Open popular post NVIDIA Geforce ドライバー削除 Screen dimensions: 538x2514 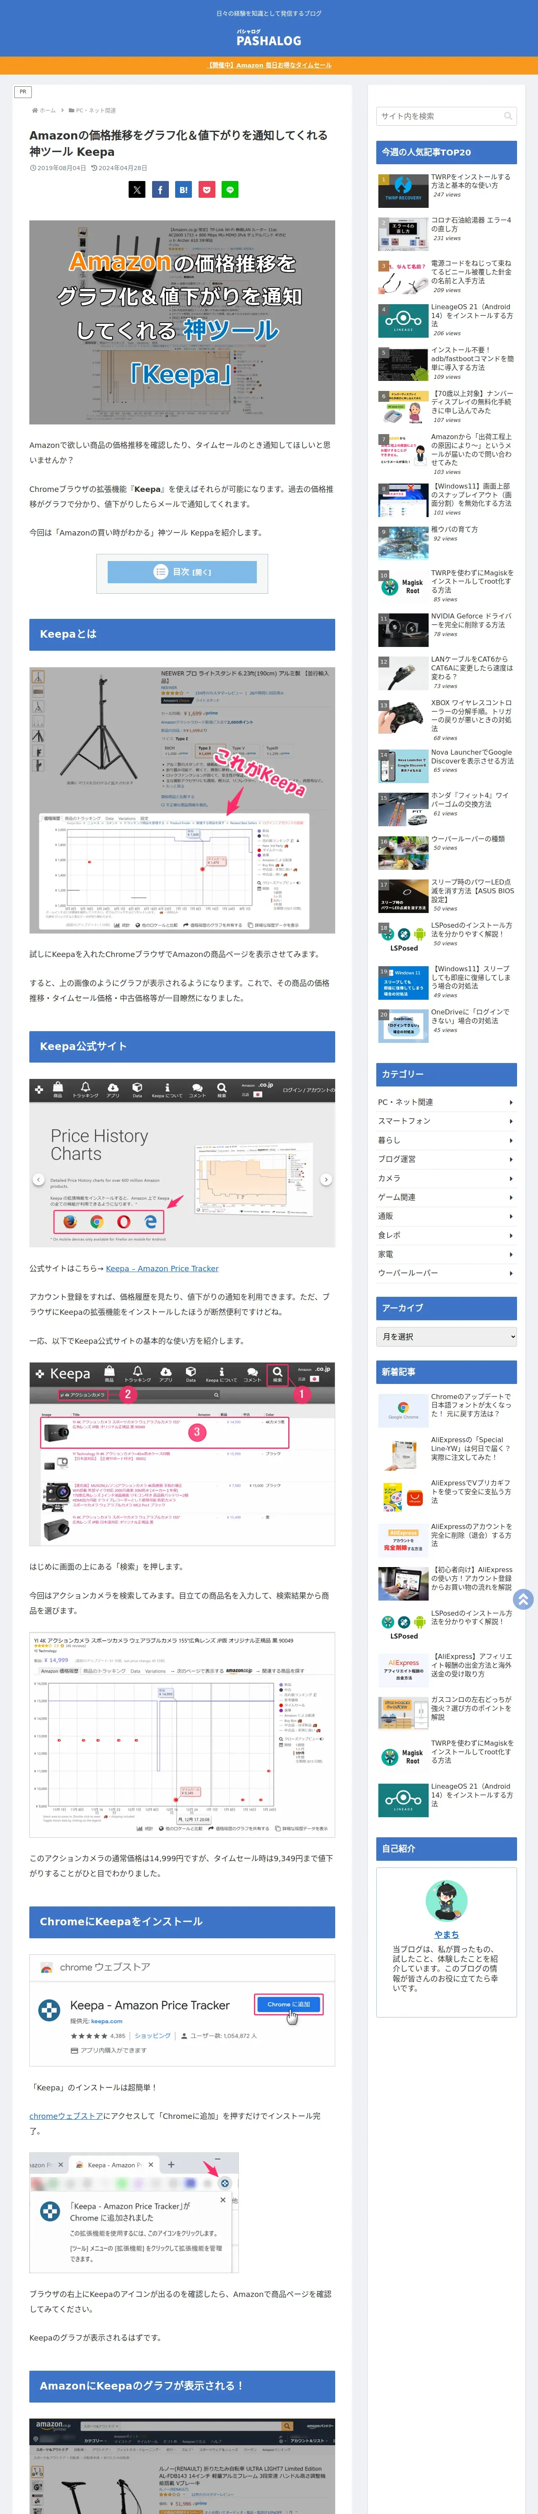point(446,628)
